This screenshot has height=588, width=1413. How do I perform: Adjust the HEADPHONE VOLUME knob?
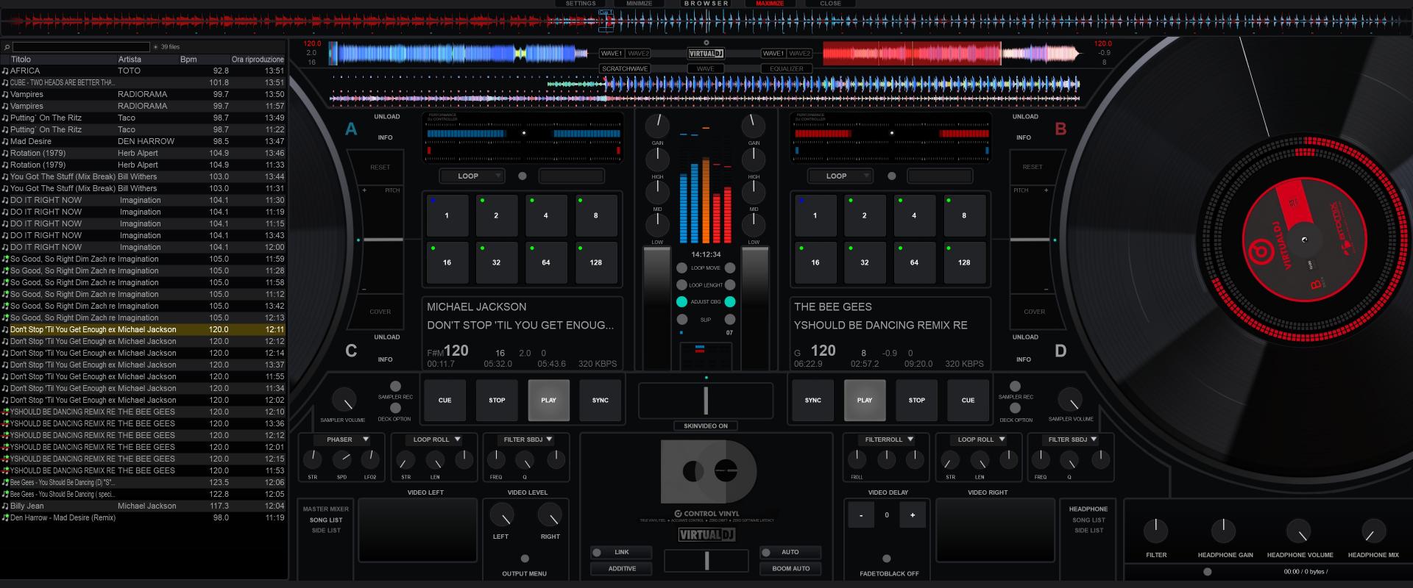[x=1299, y=531]
